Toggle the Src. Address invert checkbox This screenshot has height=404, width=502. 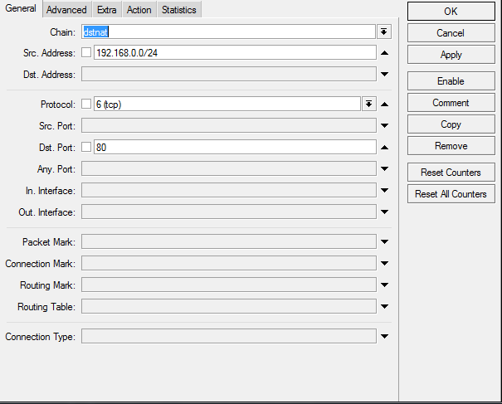[x=86, y=53]
